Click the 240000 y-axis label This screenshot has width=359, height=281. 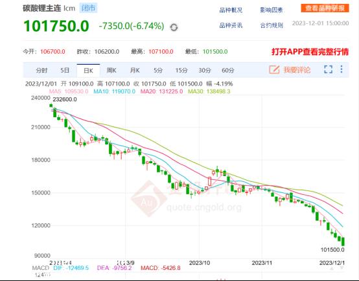41,98
